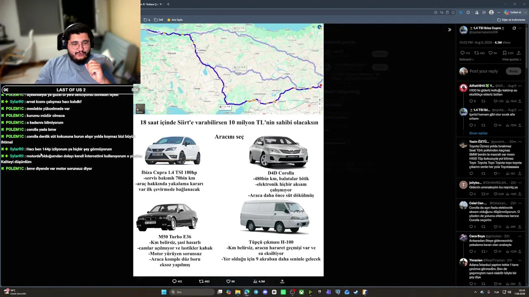Expand the View quotes link
529x297 pixels.
(512, 59)
